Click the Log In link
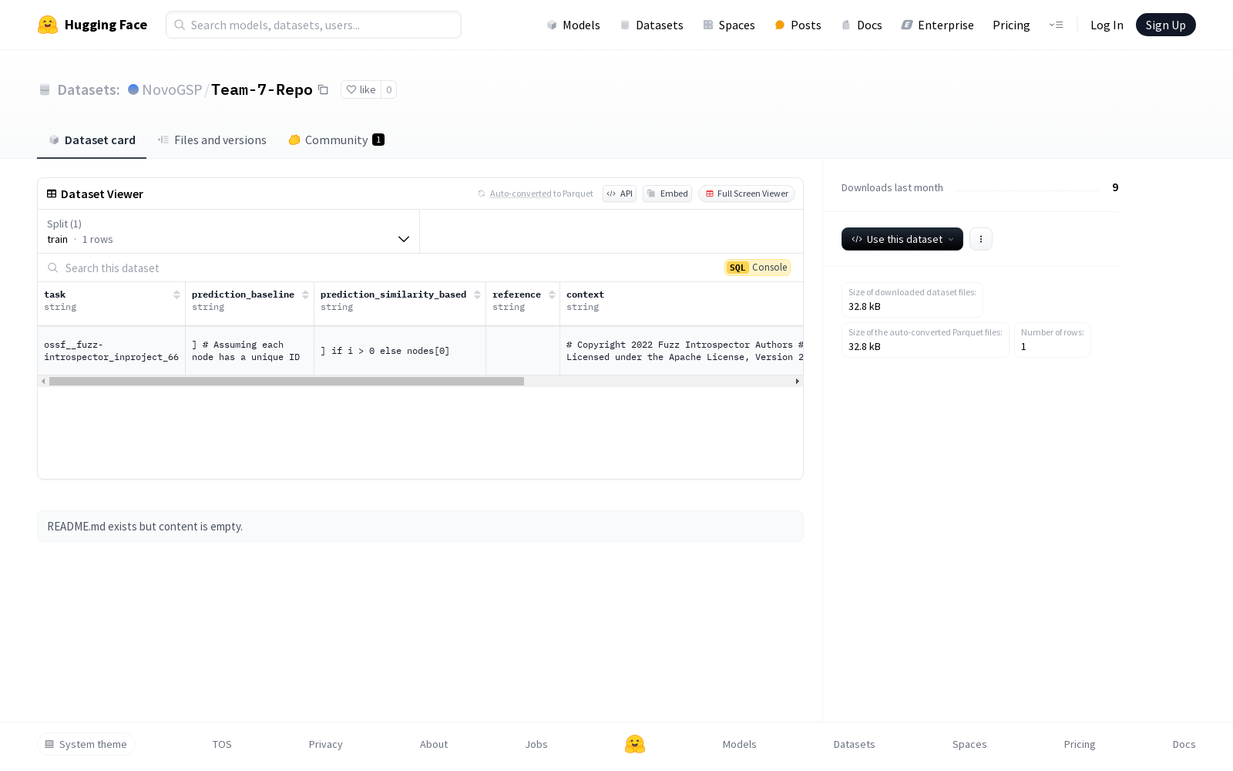This screenshot has width=1233, height=771. pos(1107,25)
